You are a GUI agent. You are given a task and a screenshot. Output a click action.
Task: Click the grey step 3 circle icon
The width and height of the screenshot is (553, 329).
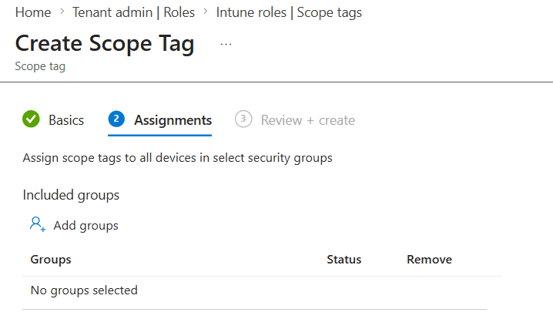click(243, 119)
